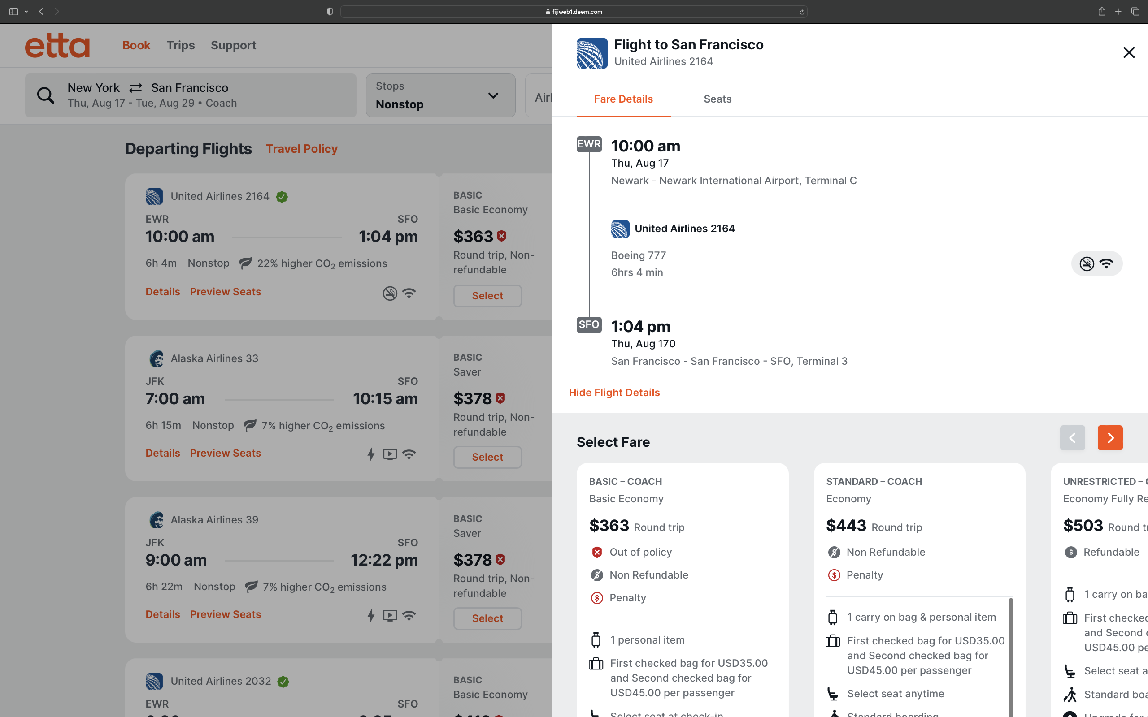Click the scrollbar in Standard Coach card

[x=1010, y=657]
